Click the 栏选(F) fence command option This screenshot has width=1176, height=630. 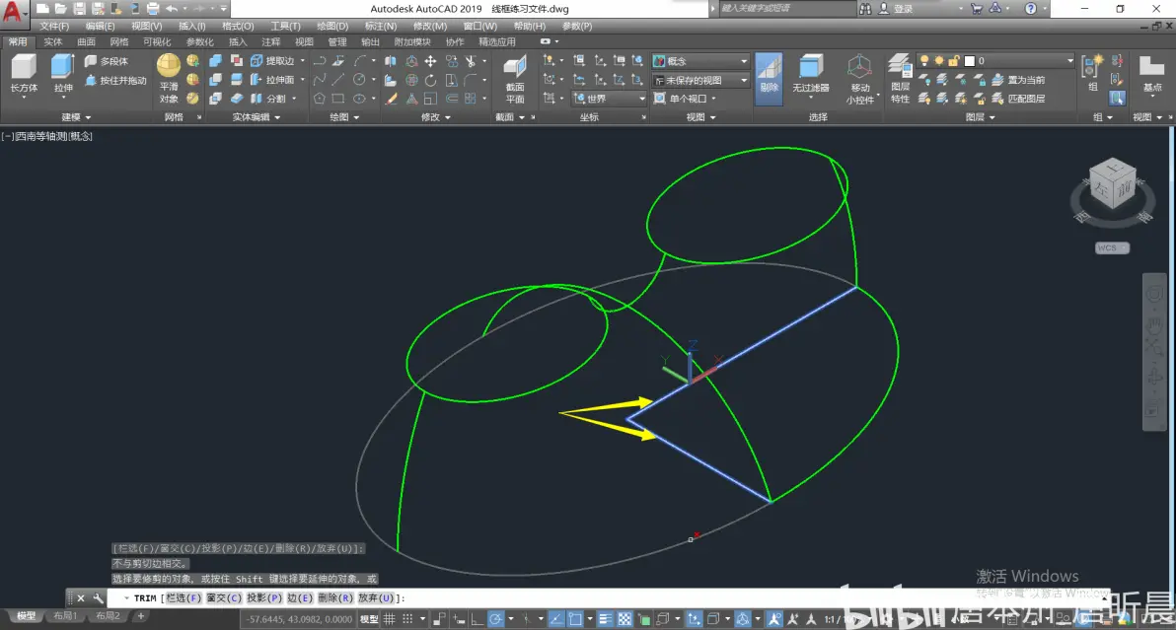point(183,598)
